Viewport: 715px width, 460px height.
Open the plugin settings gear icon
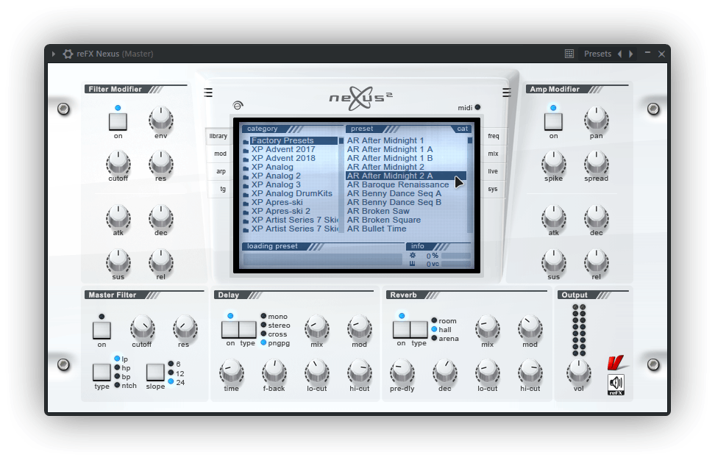[x=68, y=54]
